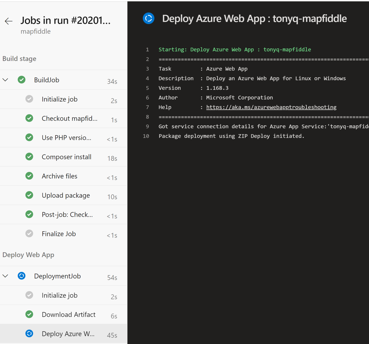369x344 pixels.
Task: Click the grey status icon beside Initialize job under DeploymentJob
Action: 29,295
